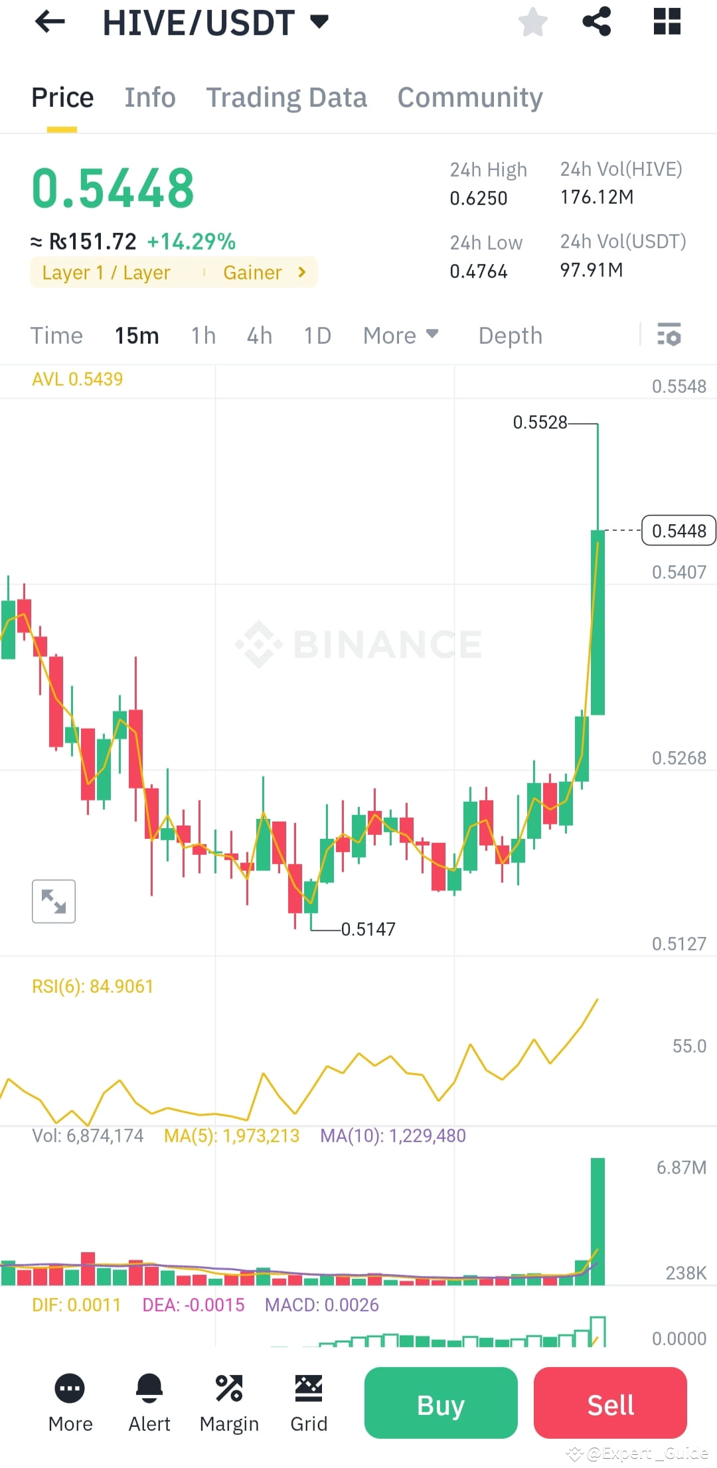The width and height of the screenshot is (717, 1468).
Task: Open the share icon to share HIVE/USDT
Action: pyautogui.click(x=597, y=22)
